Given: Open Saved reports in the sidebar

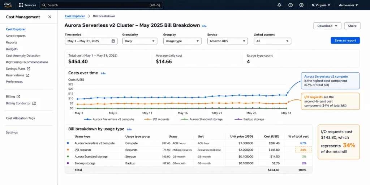Looking at the screenshot, I should tap(16, 36).
